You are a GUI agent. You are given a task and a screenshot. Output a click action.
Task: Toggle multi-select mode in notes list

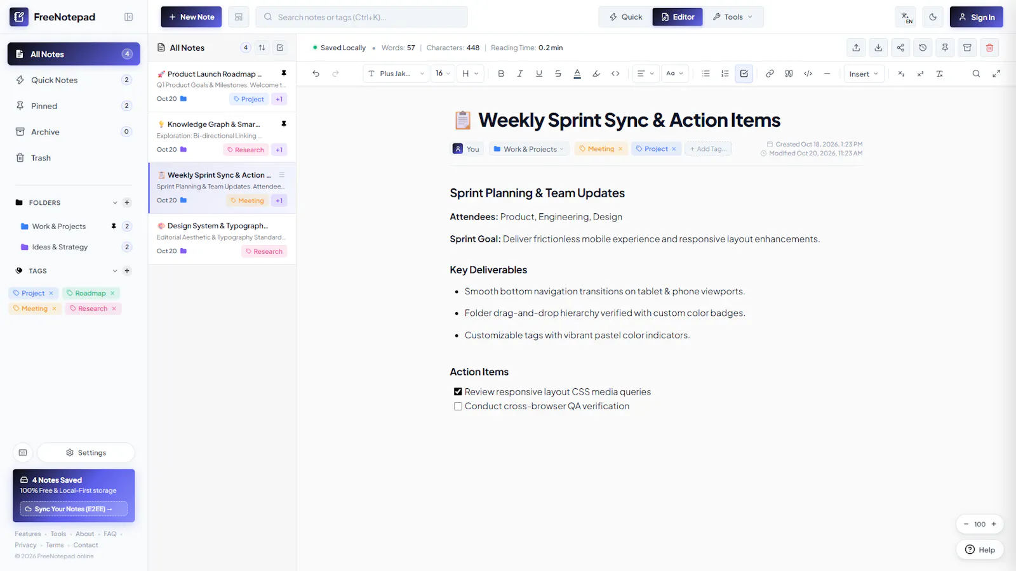click(280, 48)
